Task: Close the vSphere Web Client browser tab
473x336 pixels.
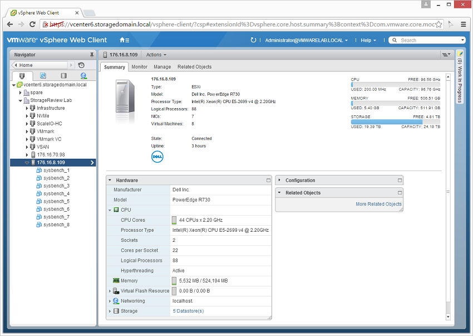Action: pos(77,13)
